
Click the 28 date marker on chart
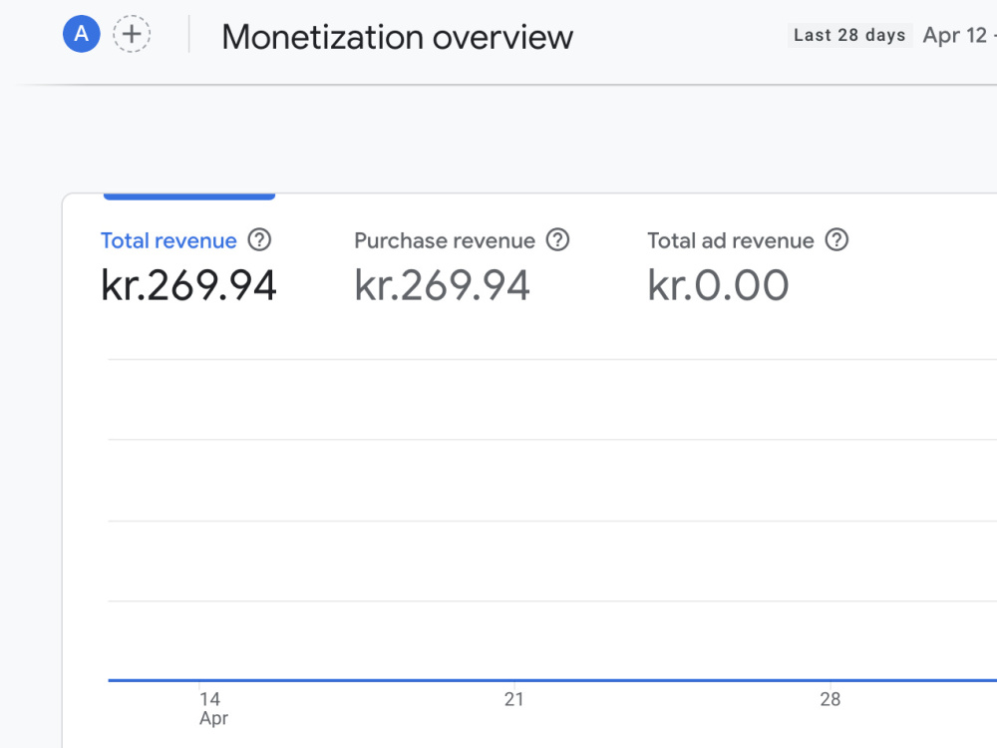pos(831,699)
